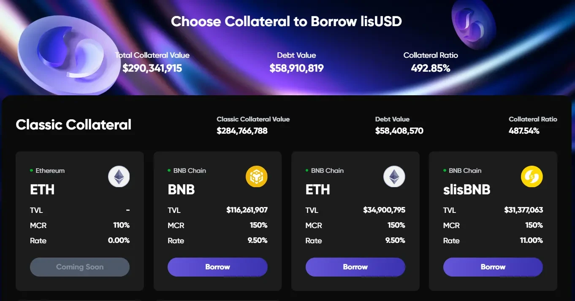Click the Coming Soon button on the Ethereum ETH card
575x301 pixels.
coord(79,267)
